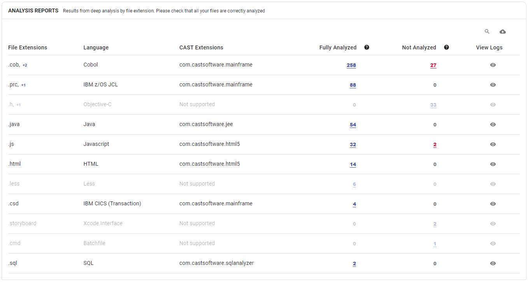Viewport: 528px width, 282px height.
Task: Select the .cmd file extension cell
Action: pyautogui.click(x=14, y=243)
